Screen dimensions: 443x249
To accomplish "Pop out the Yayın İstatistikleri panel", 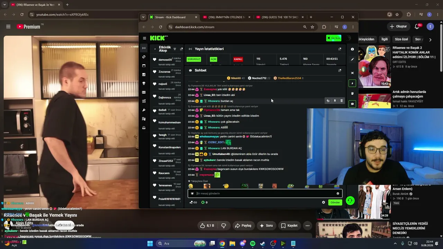I will click(x=340, y=49).
